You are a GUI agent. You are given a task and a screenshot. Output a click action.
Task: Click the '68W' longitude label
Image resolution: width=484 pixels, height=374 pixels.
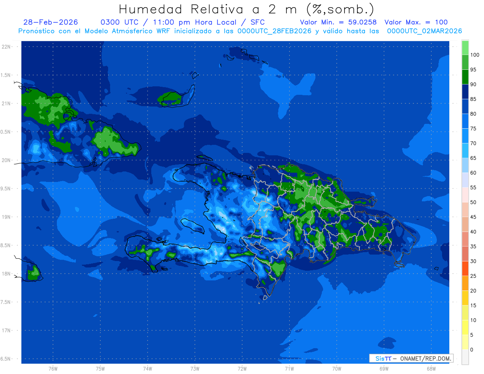pyautogui.click(x=431, y=368)
